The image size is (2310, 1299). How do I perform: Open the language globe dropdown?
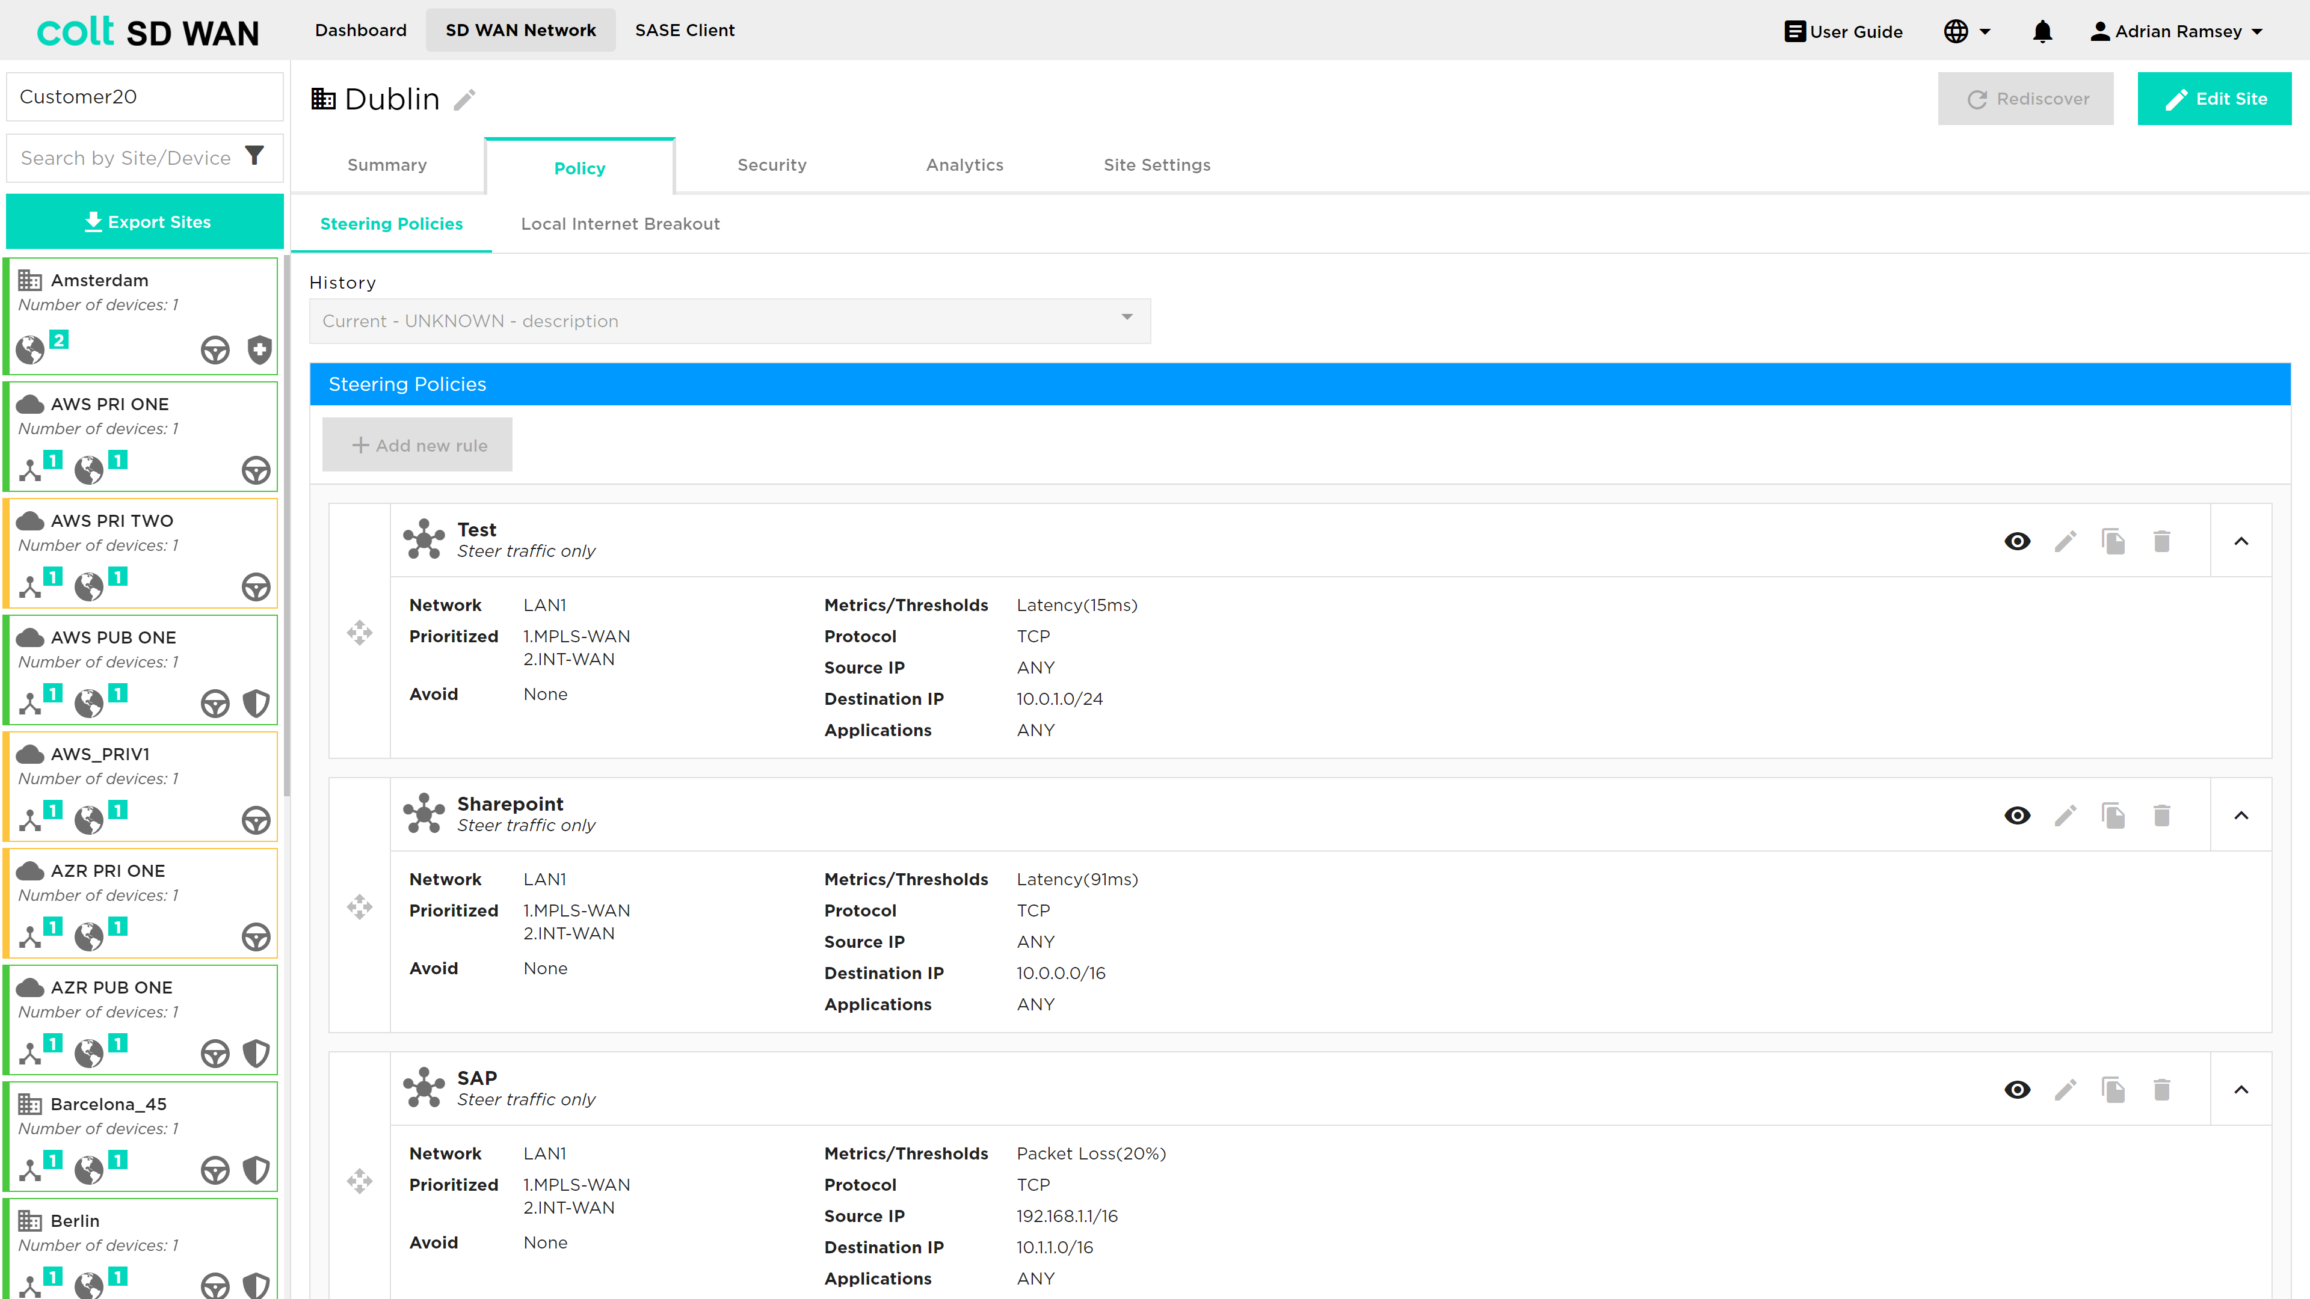pyautogui.click(x=1968, y=31)
